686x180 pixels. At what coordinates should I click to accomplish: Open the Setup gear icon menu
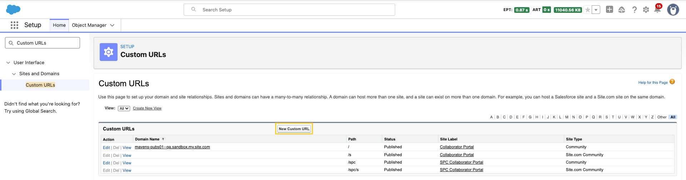pos(646,10)
